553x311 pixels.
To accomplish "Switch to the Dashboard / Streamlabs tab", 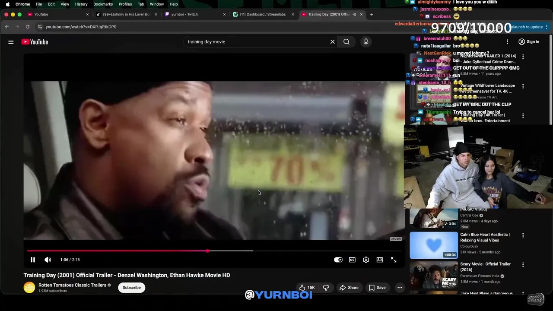I will click(264, 14).
